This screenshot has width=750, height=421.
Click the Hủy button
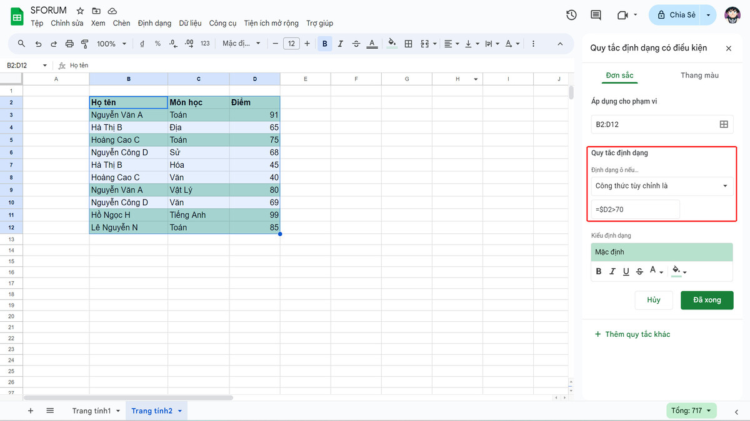pyautogui.click(x=654, y=300)
